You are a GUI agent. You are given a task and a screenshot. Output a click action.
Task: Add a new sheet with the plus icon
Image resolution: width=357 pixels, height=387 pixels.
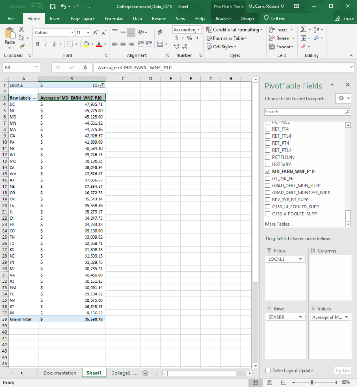(145, 373)
